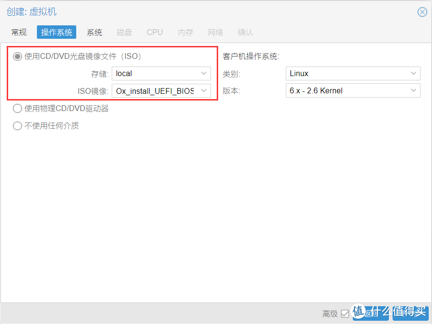Click the Ox_install_UEFI_BIOS ISO field

tap(153, 90)
